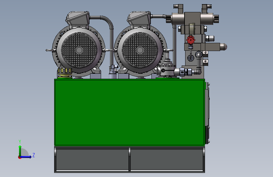Select the right motor's fan cover grille
Image resolution: width=273 pixels, height=177 pixels.
(x=140, y=50)
